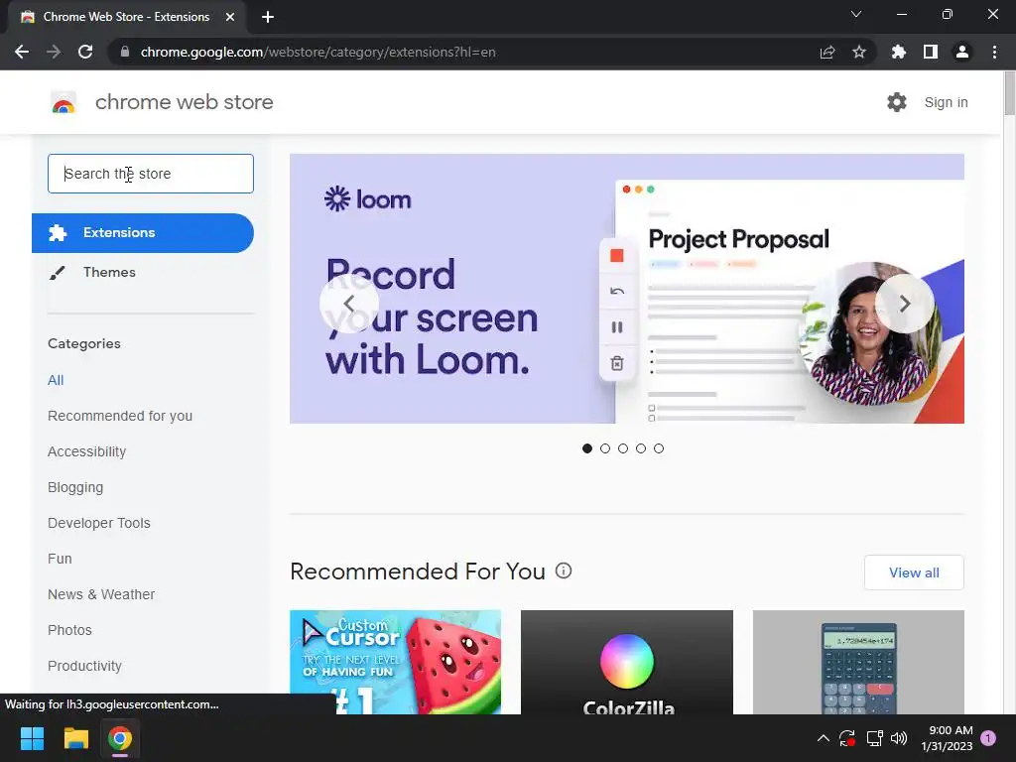Open the Windows Start menu
This screenshot has width=1016, height=762.
32,738
